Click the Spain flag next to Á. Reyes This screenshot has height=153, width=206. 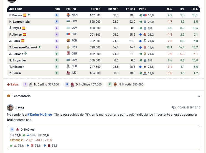[x=24, y=28]
